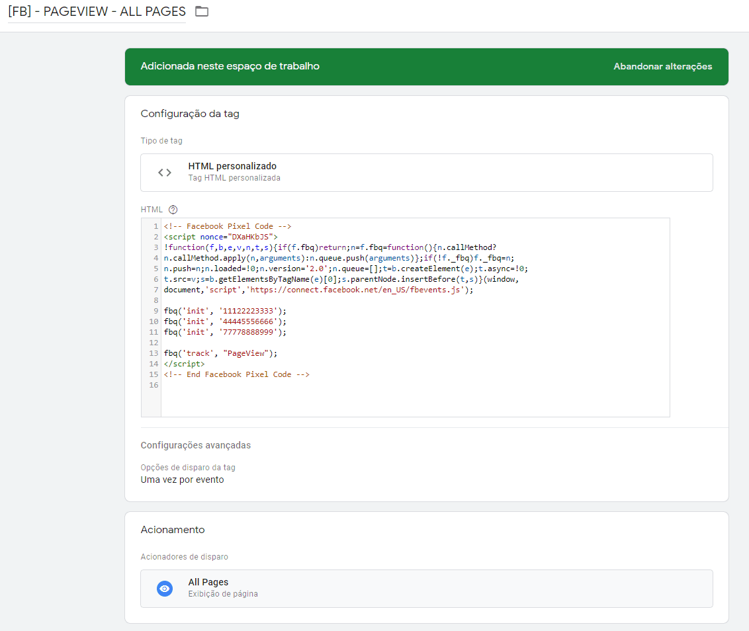Screen dimensions: 749x631
Task: Click the Configuração da tag heading
Action: (x=190, y=114)
